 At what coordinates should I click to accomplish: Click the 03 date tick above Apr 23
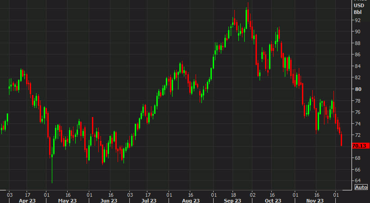pyautogui.click(x=9, y=195)
